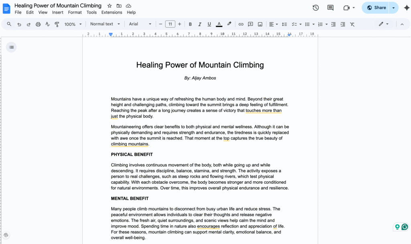Open version history clock icon

tap(315, 8)
